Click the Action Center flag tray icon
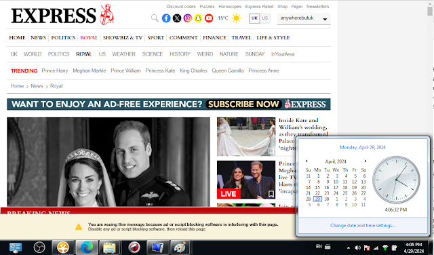 pos(367,248)
